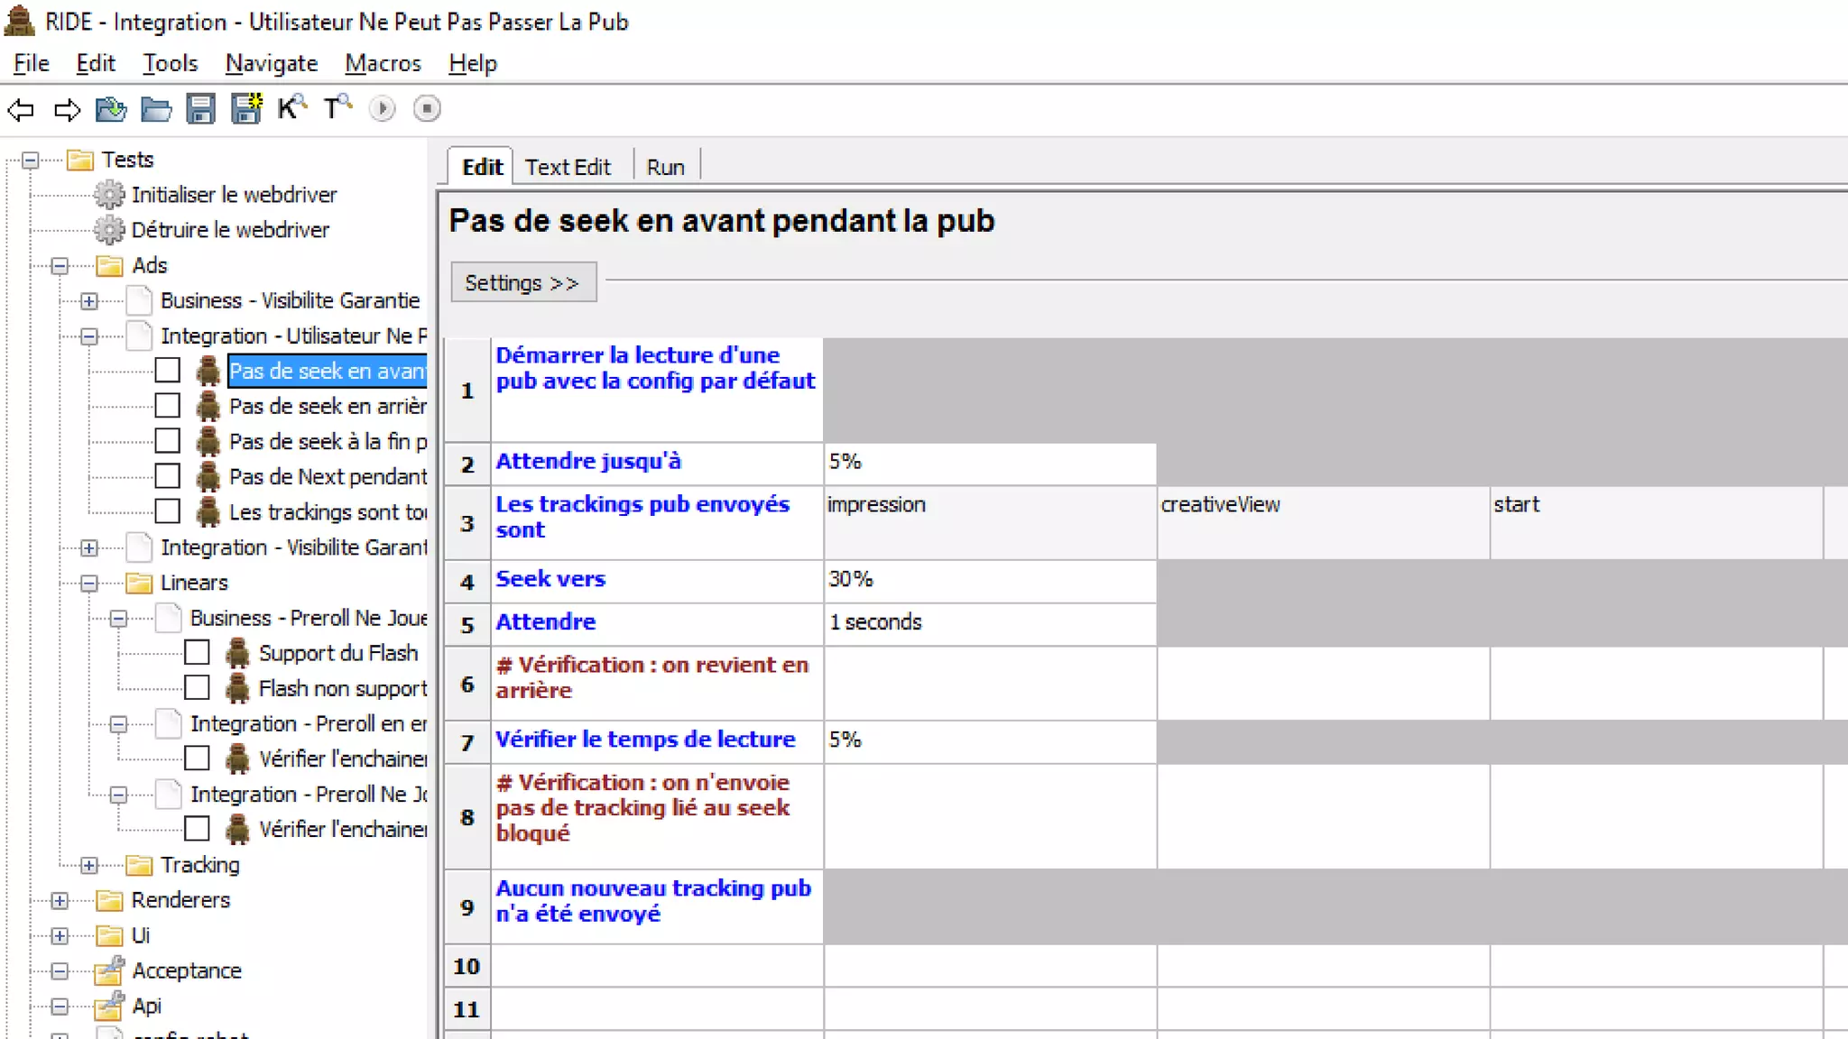Screen dimensions: 1848x1039
Task: Tick checkbox under Integration - Preroll Ne Jo
Action: (x=197, y=829)
